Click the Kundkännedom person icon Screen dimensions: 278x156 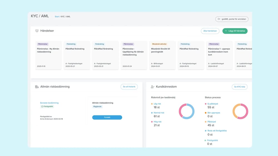[x=152, y=87]
